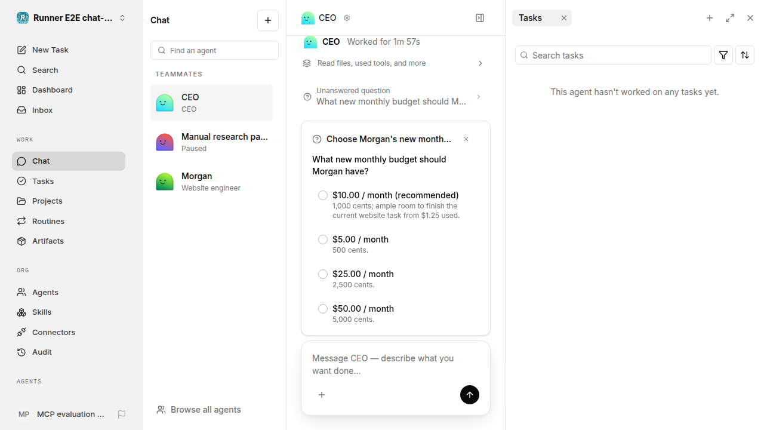
Task: Close the Tasks tab
Action: [x=563, y=18]
